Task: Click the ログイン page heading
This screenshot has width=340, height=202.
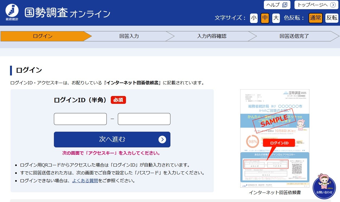Action: 29,70
